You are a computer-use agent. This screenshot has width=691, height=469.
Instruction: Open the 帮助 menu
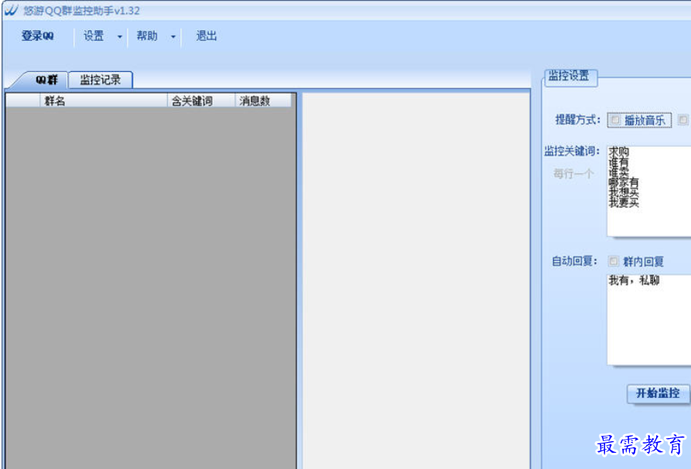[x=147, y=36]
